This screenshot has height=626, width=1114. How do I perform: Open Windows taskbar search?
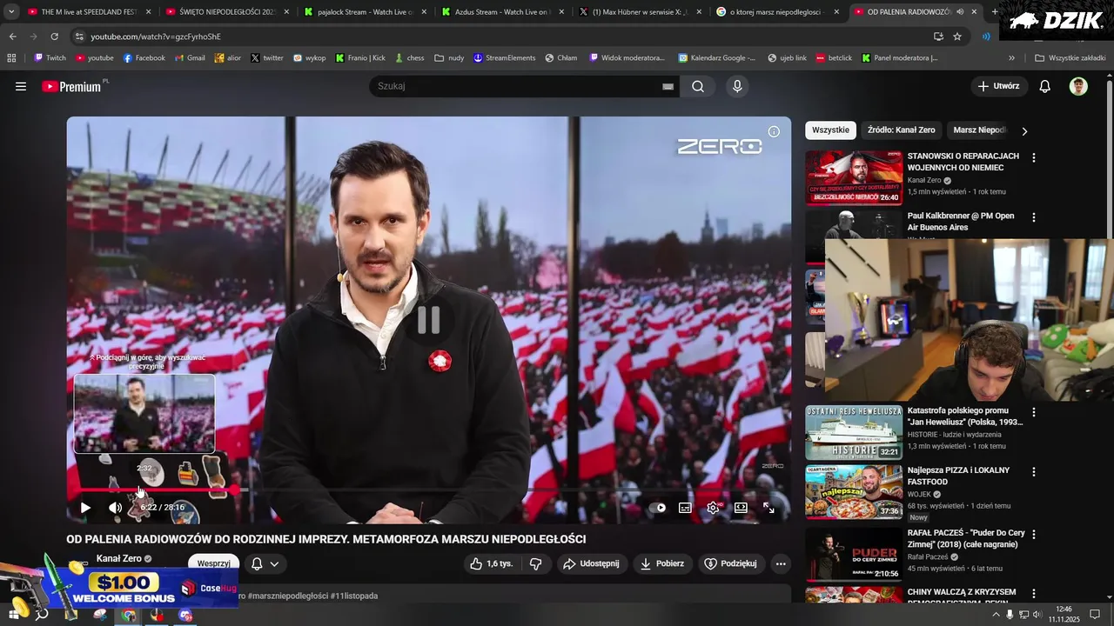41,615
